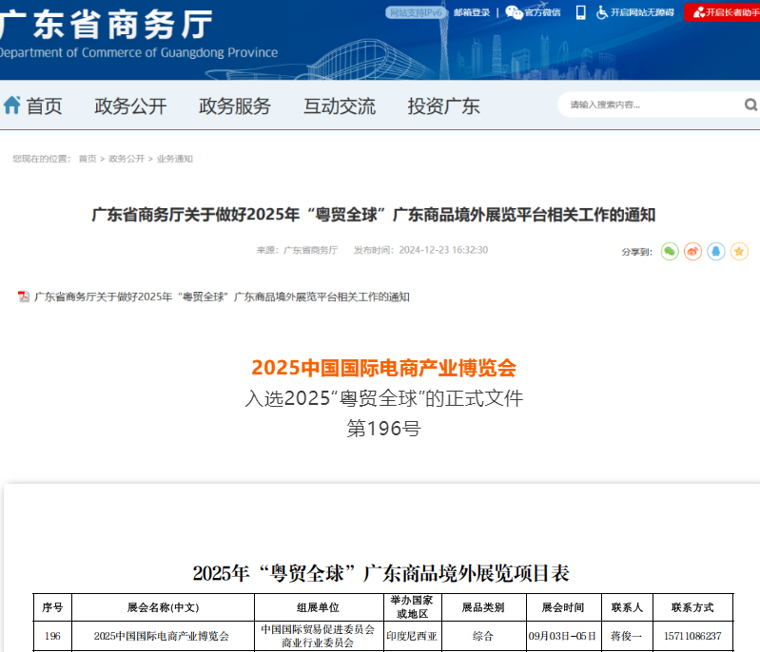
Task: Click 官方微信 text in header
Action: point(542,12)
